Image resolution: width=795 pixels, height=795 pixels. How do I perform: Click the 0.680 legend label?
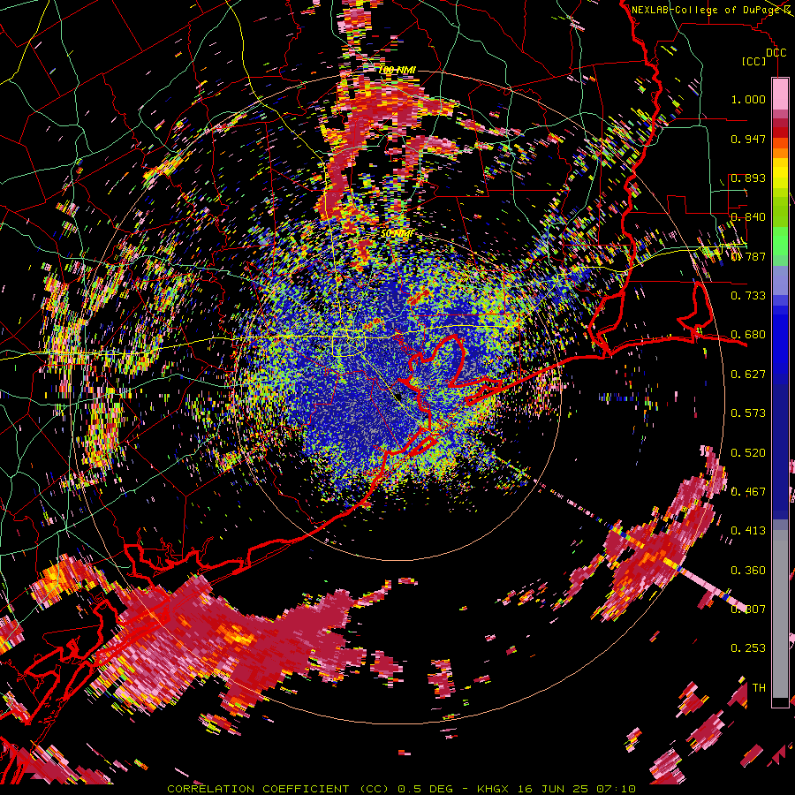(748, 335)
